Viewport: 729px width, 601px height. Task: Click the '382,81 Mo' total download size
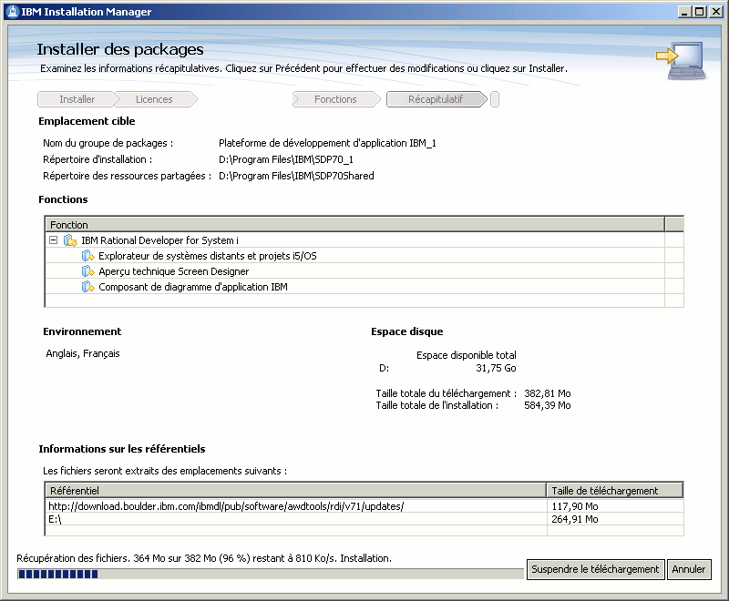click(548, 393)
